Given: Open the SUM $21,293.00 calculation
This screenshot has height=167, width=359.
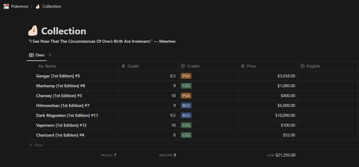Looking at the screenshot, I should tap(281, 155).
